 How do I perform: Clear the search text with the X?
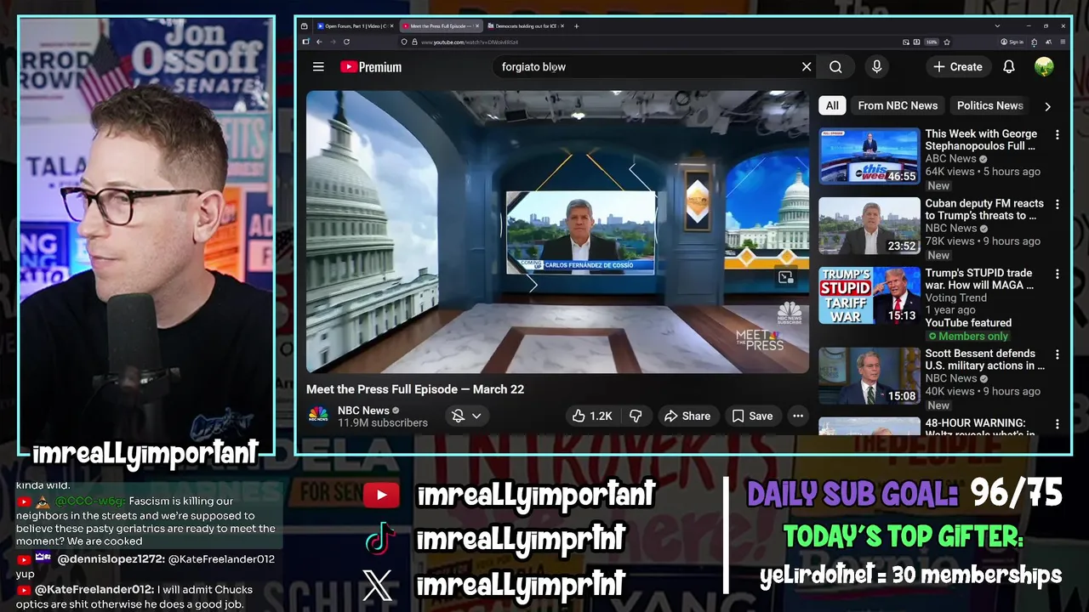tap(807, 67)
